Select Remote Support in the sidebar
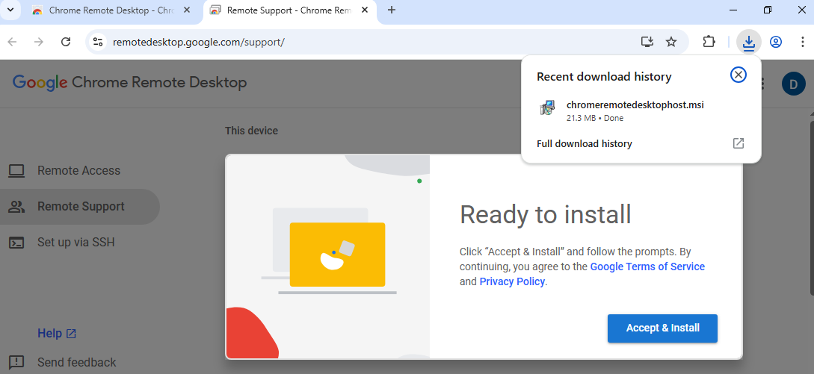This screenshot has height=374, width=814. point(80,207)
